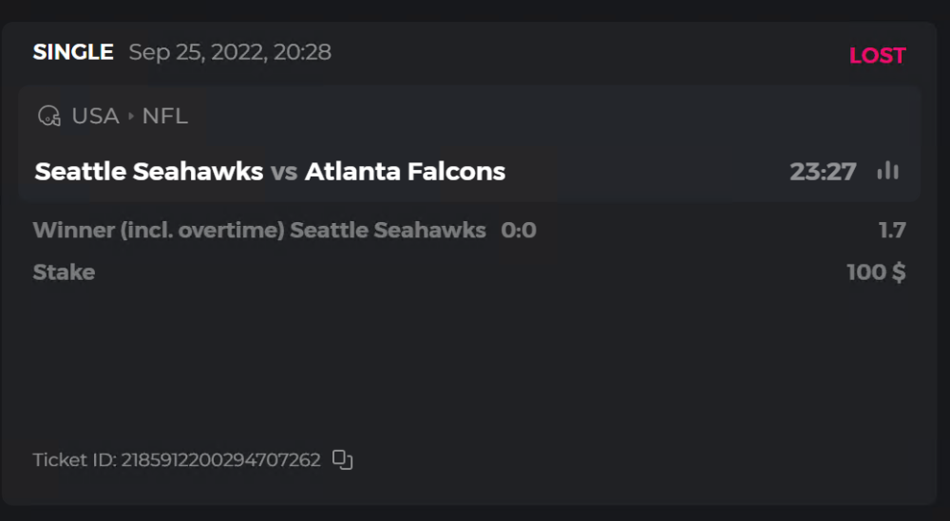Click the 100 $ stake amount
Viewport: 950px width, 521px height.
(x=876, y=272)
